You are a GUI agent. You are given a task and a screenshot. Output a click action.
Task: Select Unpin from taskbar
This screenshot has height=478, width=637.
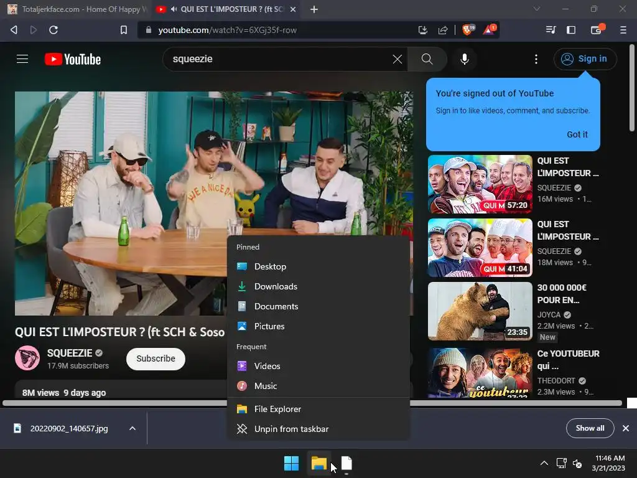point(318,429)
